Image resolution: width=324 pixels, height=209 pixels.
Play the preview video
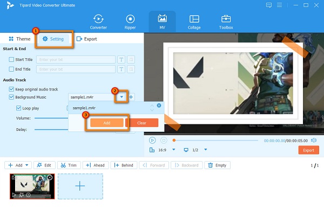click(152, 141)
